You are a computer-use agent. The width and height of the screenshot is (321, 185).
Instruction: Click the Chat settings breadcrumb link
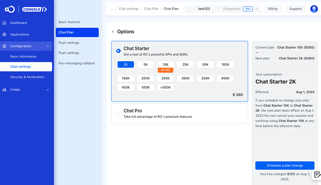pyautogui.click(x=128, y=9)
